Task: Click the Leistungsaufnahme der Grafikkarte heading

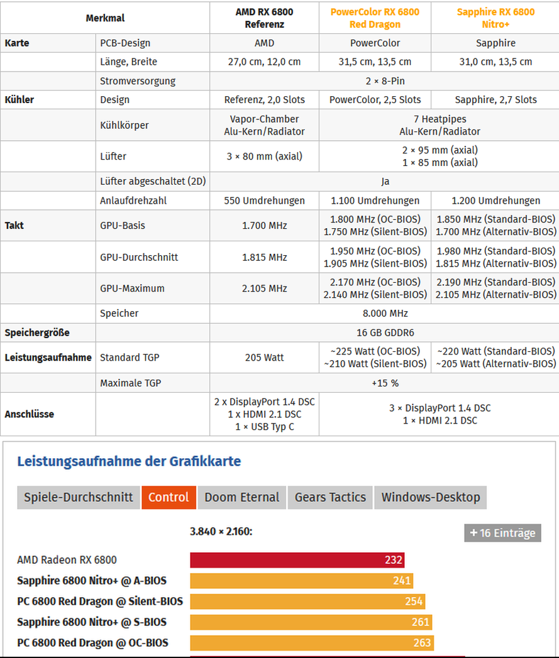Action: [129, 461]
